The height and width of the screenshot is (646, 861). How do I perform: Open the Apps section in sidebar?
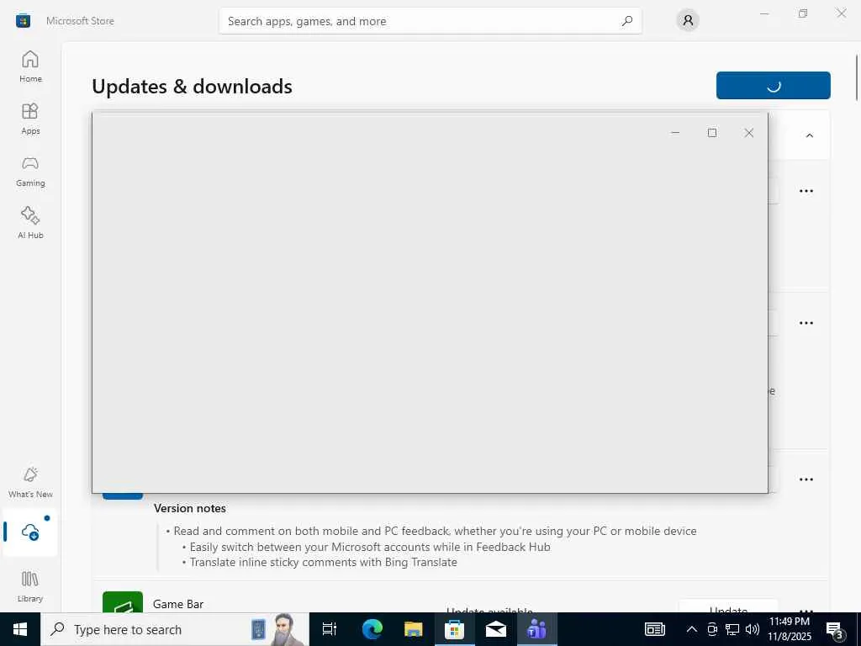(30, 118)
